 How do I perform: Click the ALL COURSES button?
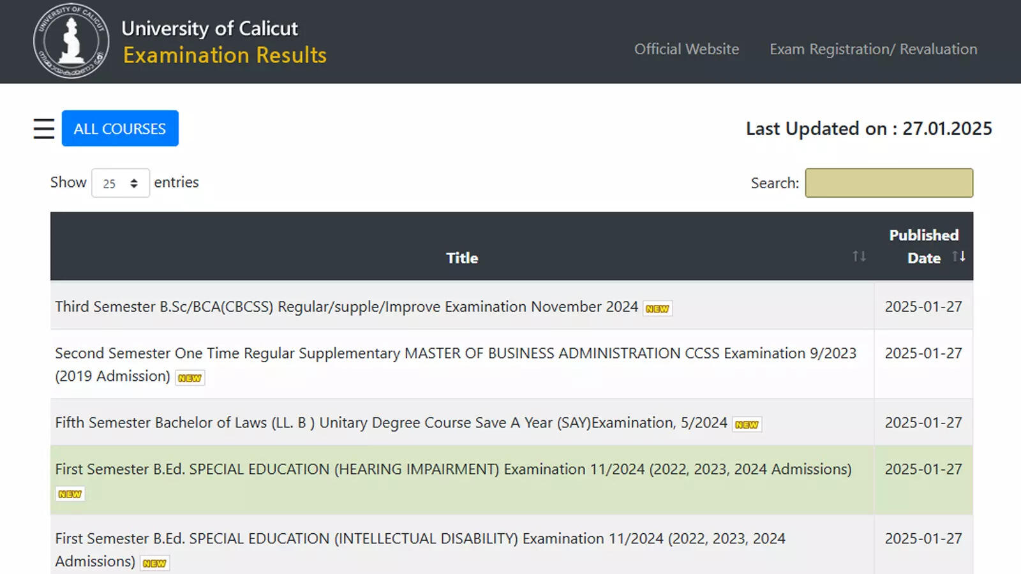(120, 128)
